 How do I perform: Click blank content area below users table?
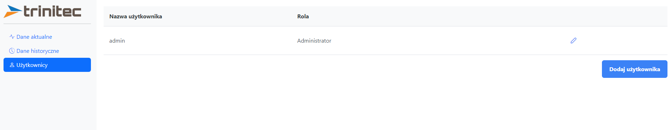click(352, 102)
